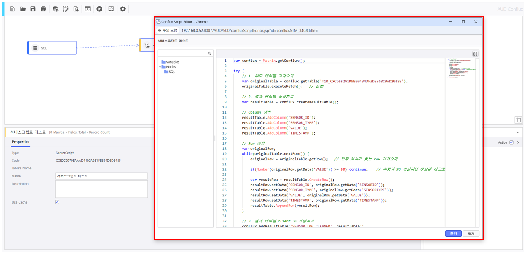Select the Variables folder in tree
Image resolution: width=527 pixels, height=254 pixels.
coord(172,62)
